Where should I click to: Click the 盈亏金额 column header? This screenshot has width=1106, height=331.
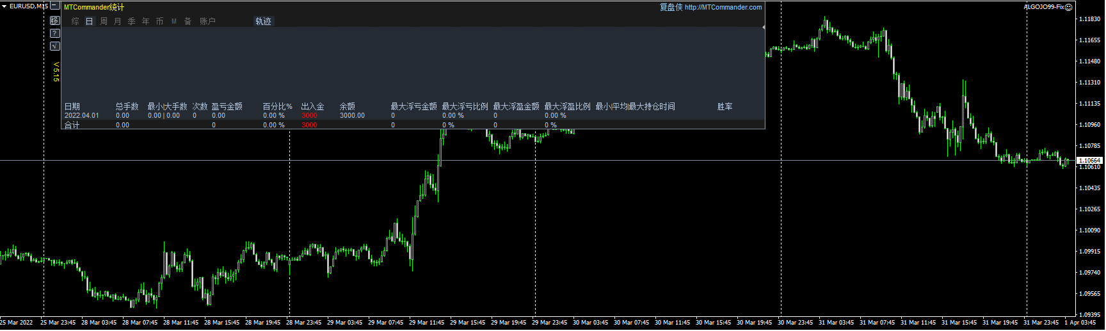click(227, 106)
